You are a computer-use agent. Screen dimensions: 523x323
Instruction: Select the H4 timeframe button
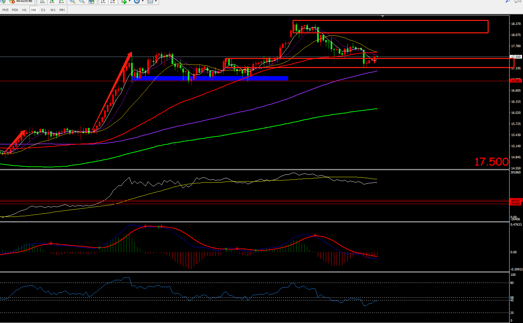tap(34, 10)
